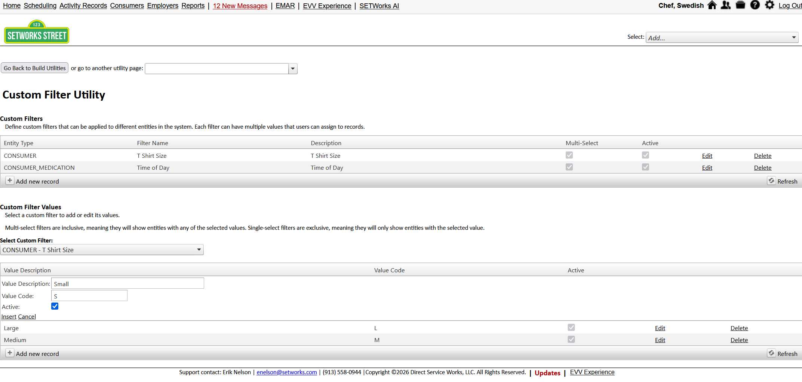Click Go Back to Build Utilities button
Viewport: 802px width, 382px height.
point(35,68)
